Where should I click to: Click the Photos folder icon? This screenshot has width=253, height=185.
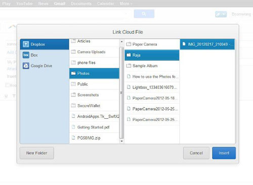(x=73, y=73)
